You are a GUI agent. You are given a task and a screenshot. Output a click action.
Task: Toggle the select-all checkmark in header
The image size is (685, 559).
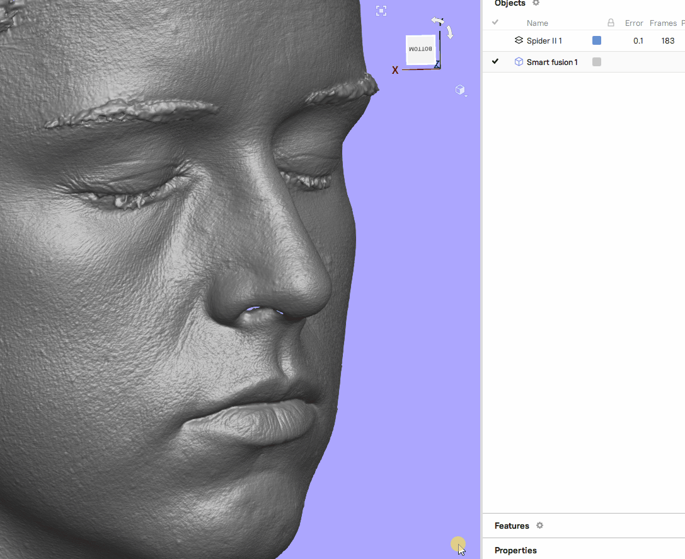tap(495, 23)
